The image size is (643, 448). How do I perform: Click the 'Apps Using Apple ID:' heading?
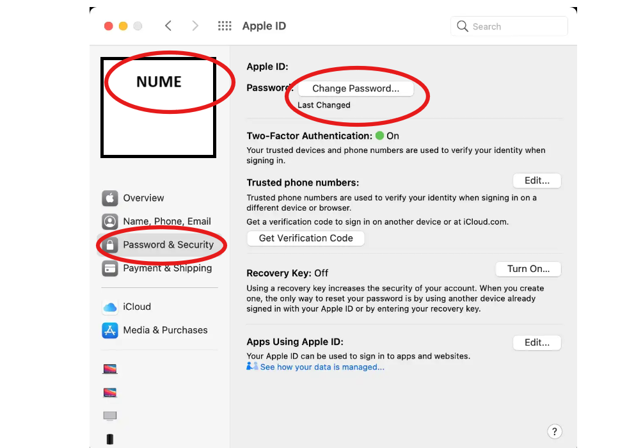pyautogui.click(x=295, y=342)
